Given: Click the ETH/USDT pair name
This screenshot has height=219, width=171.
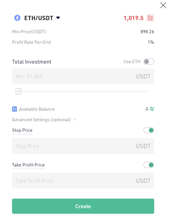Looking at the screenshot, I should coord(39,18).
